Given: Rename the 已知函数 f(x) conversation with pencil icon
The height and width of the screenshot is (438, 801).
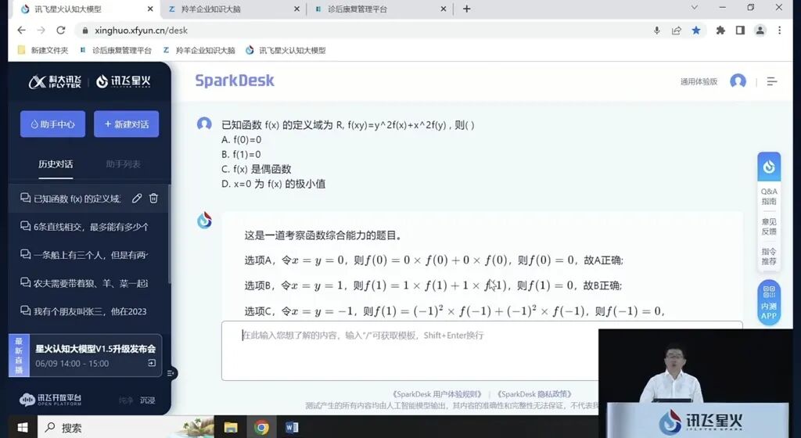Looking at the screenshot, I should point(136,198).
